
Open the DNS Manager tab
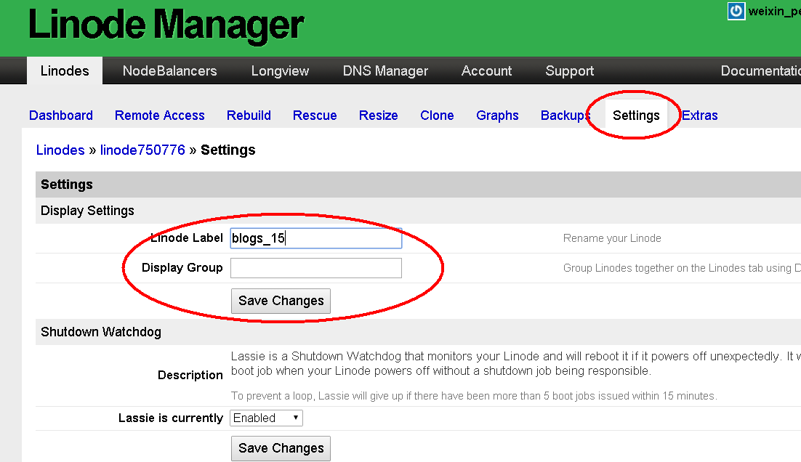(x=385, y=70)
